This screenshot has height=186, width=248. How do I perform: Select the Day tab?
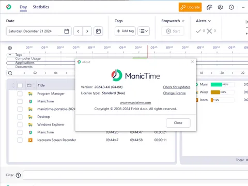point(23,7)
